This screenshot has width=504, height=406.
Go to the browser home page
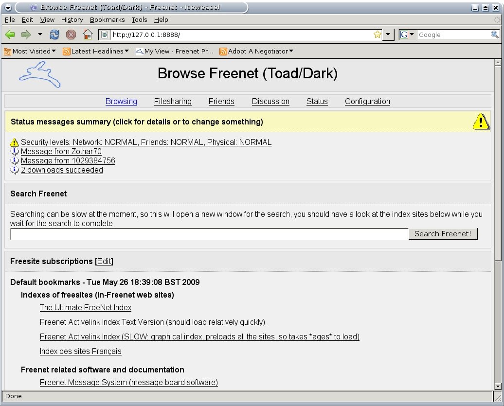(88, 35)
